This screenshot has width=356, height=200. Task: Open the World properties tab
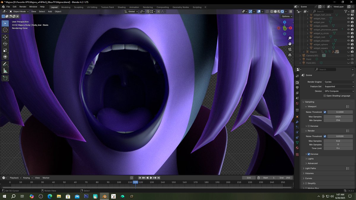click(297, 103)
